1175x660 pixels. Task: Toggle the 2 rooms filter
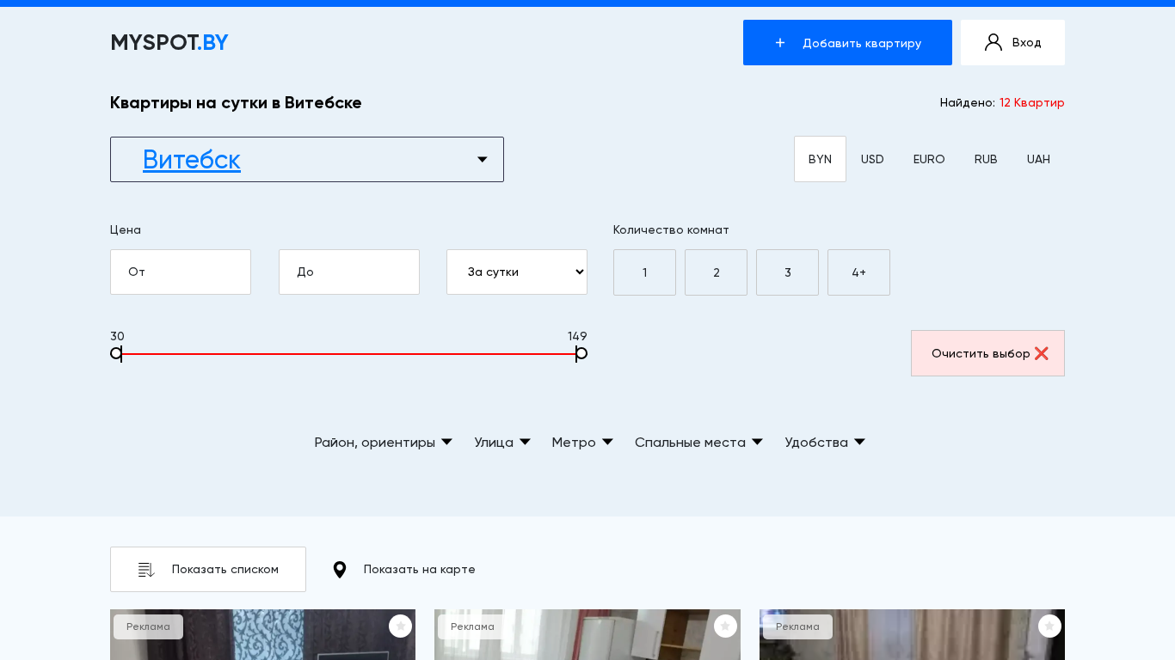click(x=716, y=272)
